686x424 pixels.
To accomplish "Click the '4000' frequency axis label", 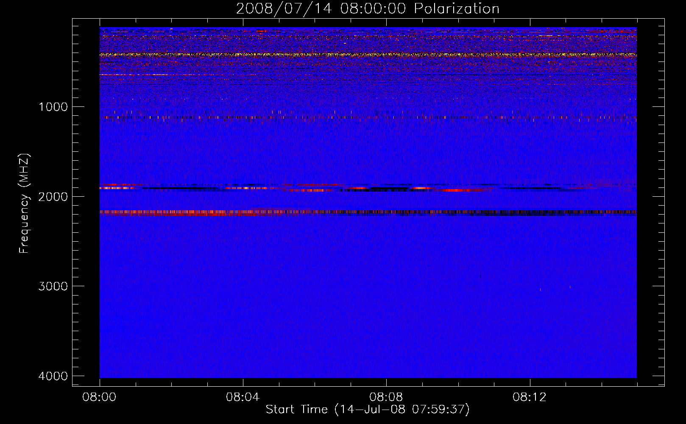I will (53, 376).
